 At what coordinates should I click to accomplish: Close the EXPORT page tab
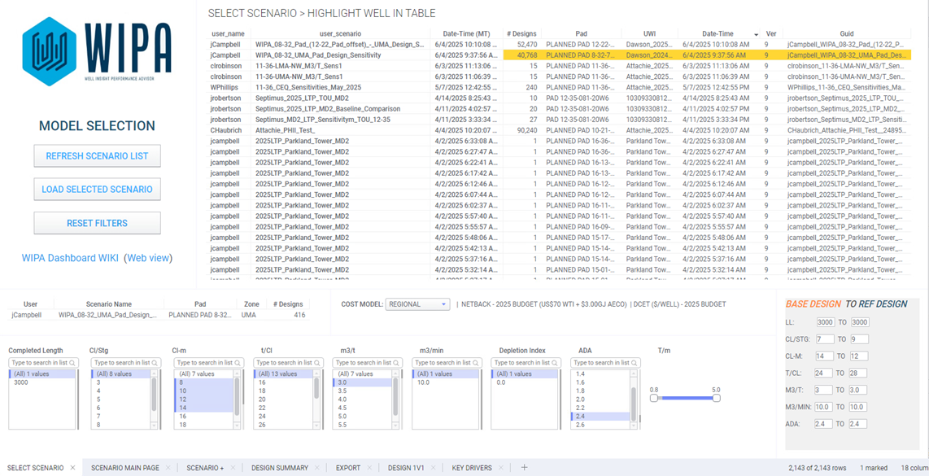(x=369, y=468)
